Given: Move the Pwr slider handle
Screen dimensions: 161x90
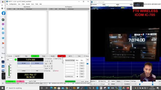Looking at the screenshot, I should (88, 64).
